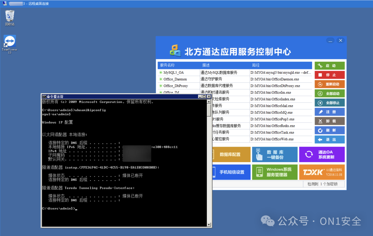Screen dimensions: 373x236
Task: Click path D:\MYOA\bin\OfficeWeb.exe
Action: tap(272, 139)
